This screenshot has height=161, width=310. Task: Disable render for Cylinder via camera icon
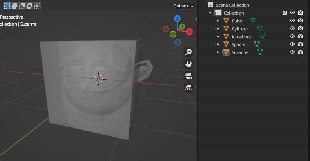[x=301, y=28]
